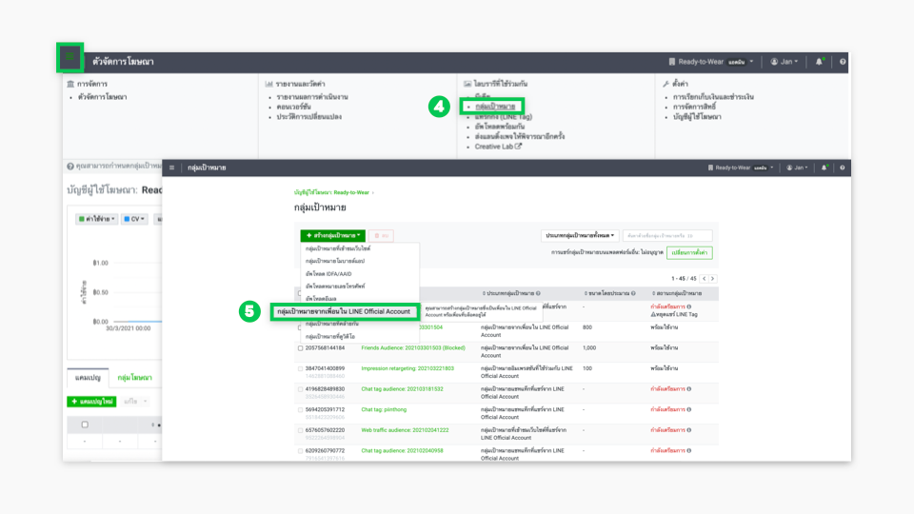Select the checkbox for row 6209260790772

pos(300,449)
